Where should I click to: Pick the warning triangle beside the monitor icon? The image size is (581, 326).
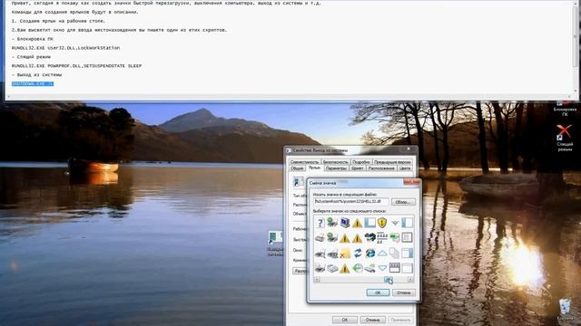tap(357, 223)
